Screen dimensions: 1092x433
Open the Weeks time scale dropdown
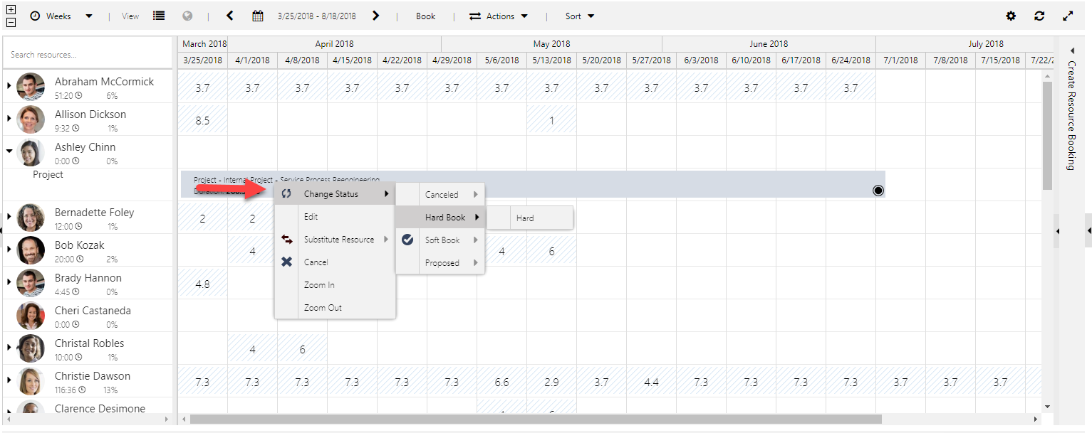point(62,16)
